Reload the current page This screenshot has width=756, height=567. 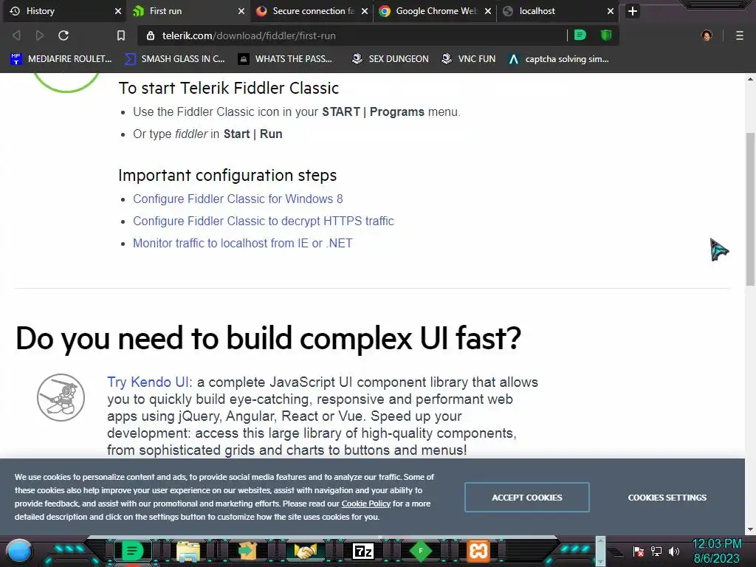[63, 35]
